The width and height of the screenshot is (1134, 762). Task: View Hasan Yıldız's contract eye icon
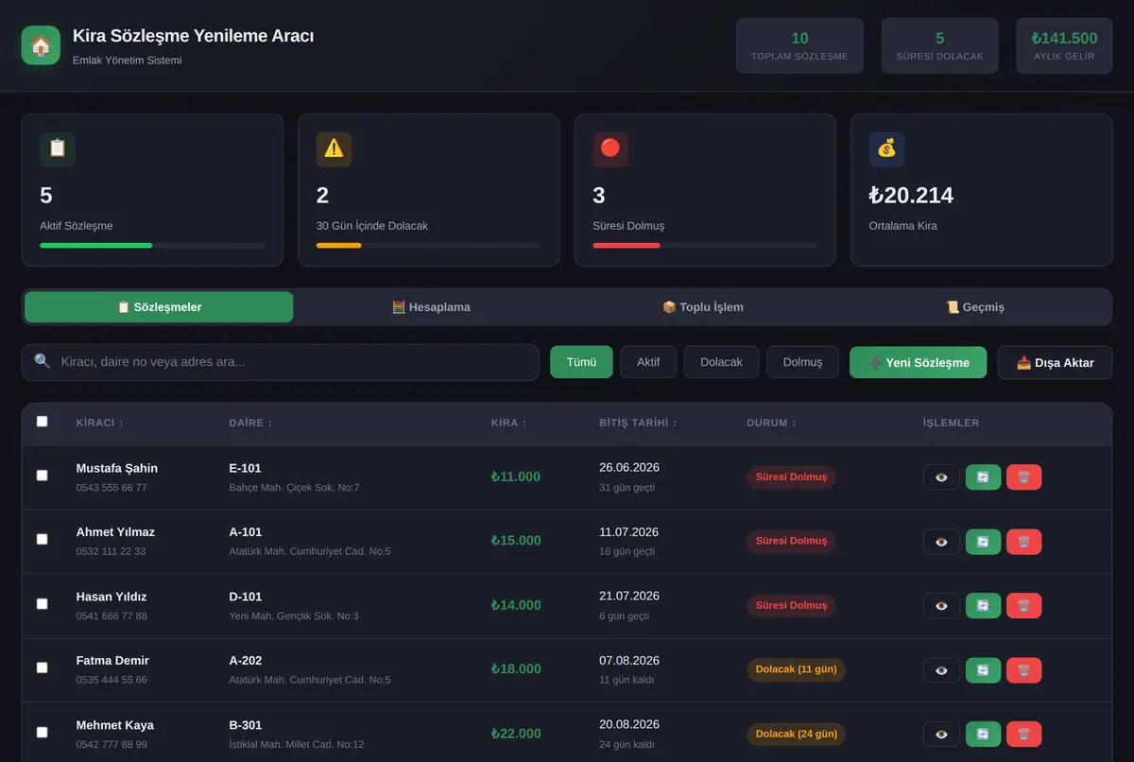click(941, 606)
